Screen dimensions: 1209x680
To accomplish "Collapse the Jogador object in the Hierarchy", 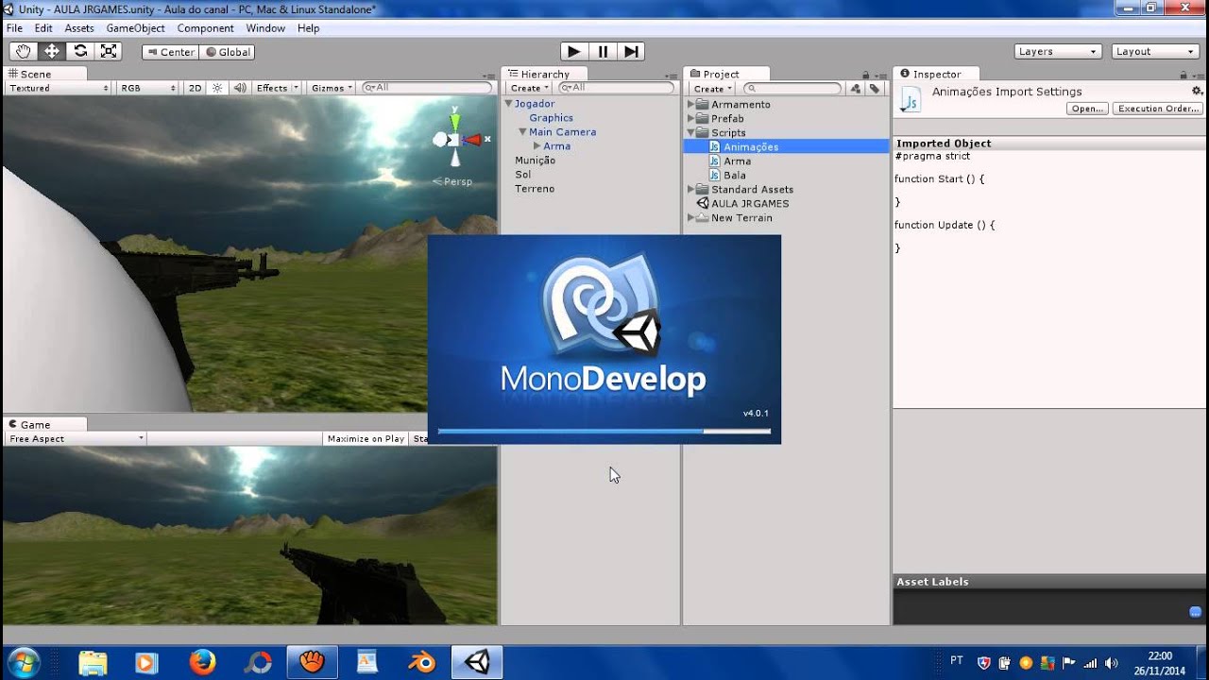I will pos(508,104).
